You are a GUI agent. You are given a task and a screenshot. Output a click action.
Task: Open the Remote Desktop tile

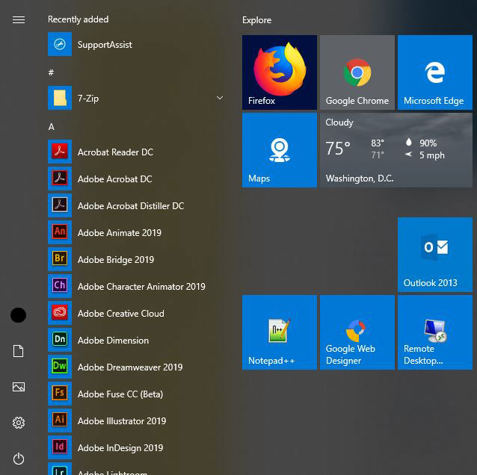(x=435, y=332)
